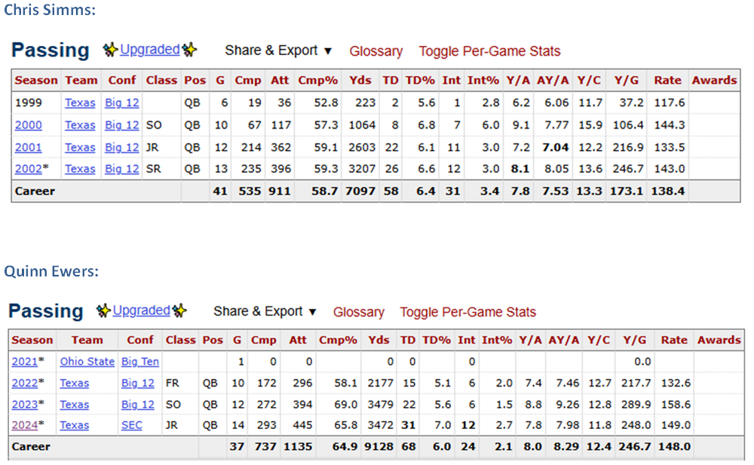
Task: Click sparkle icon left of Upgraded, Quinn Ewers table
Action: [104, 311]
